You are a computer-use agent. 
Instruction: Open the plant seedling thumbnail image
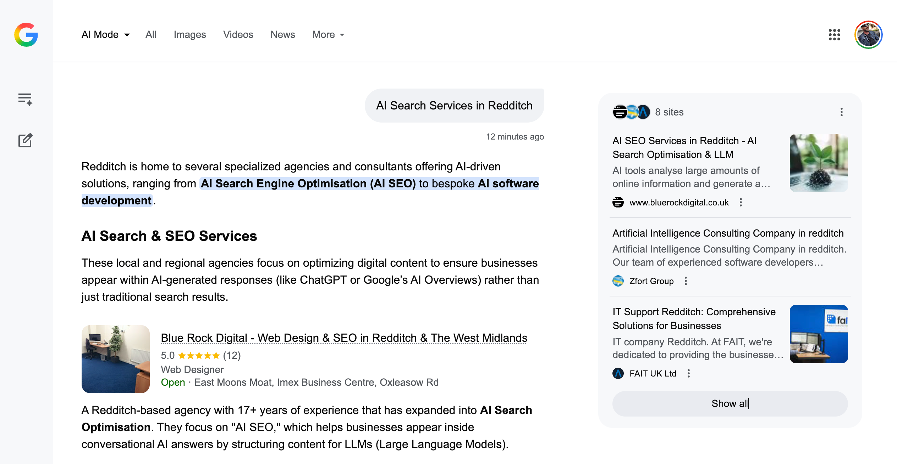tap(819, 163)
